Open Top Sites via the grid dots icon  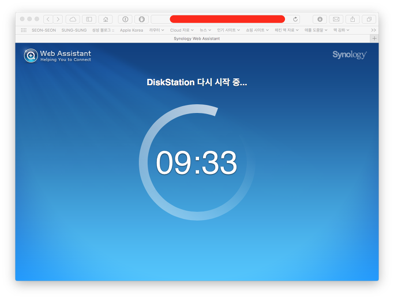pyautogui.click(x=24, y=30)
